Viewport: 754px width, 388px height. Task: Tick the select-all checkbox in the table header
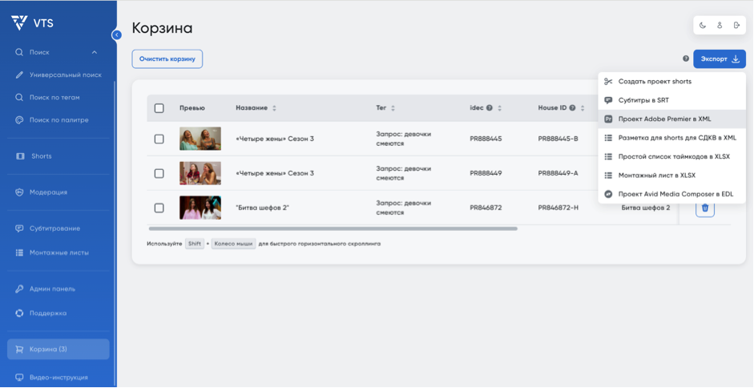[159, 108]
